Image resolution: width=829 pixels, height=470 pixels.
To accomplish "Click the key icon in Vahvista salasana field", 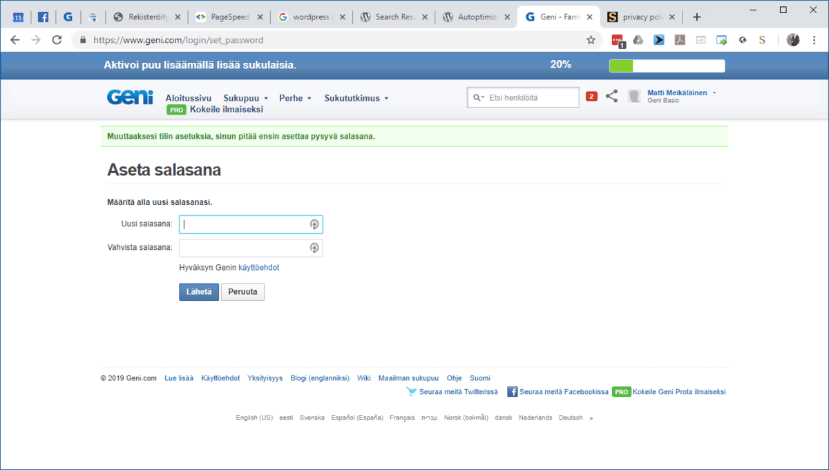I will (314, 248).
